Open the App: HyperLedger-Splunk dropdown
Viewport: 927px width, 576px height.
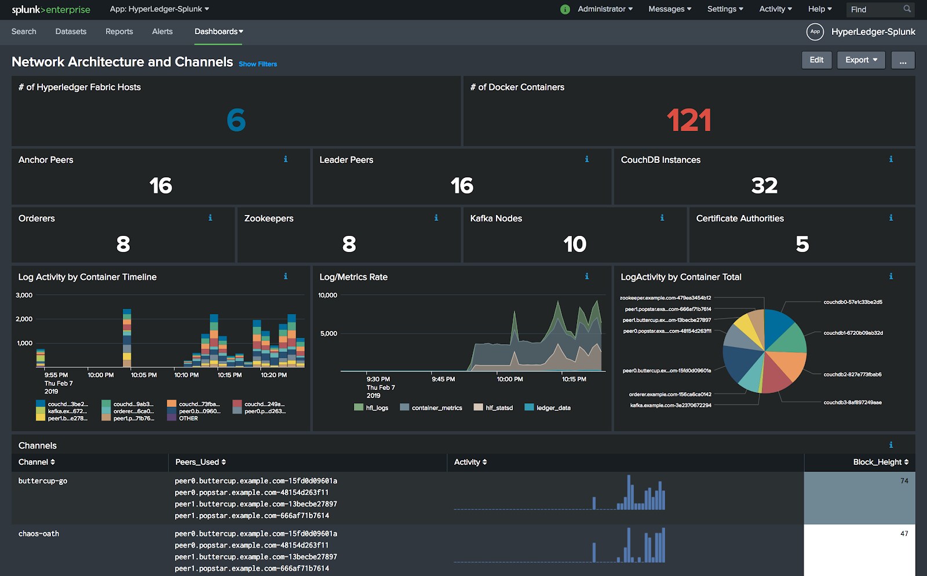coord(159,9)
